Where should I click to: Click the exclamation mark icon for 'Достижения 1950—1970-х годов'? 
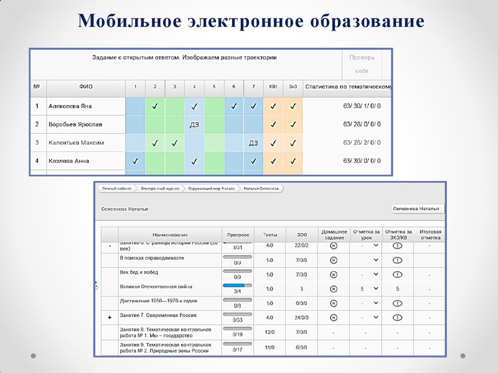(397, 303)
